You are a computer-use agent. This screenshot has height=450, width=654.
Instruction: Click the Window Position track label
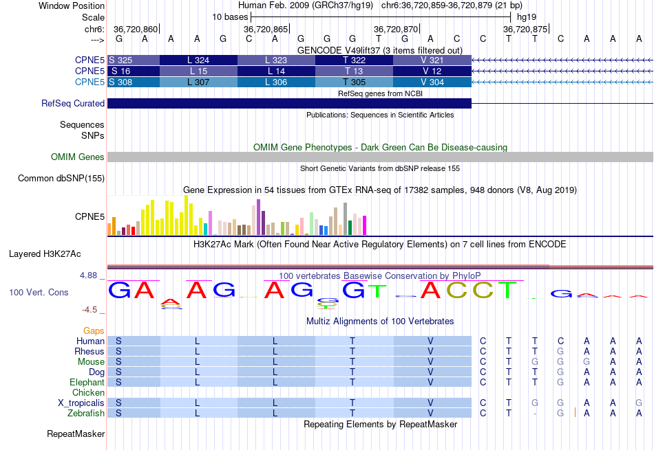[72, 5]
